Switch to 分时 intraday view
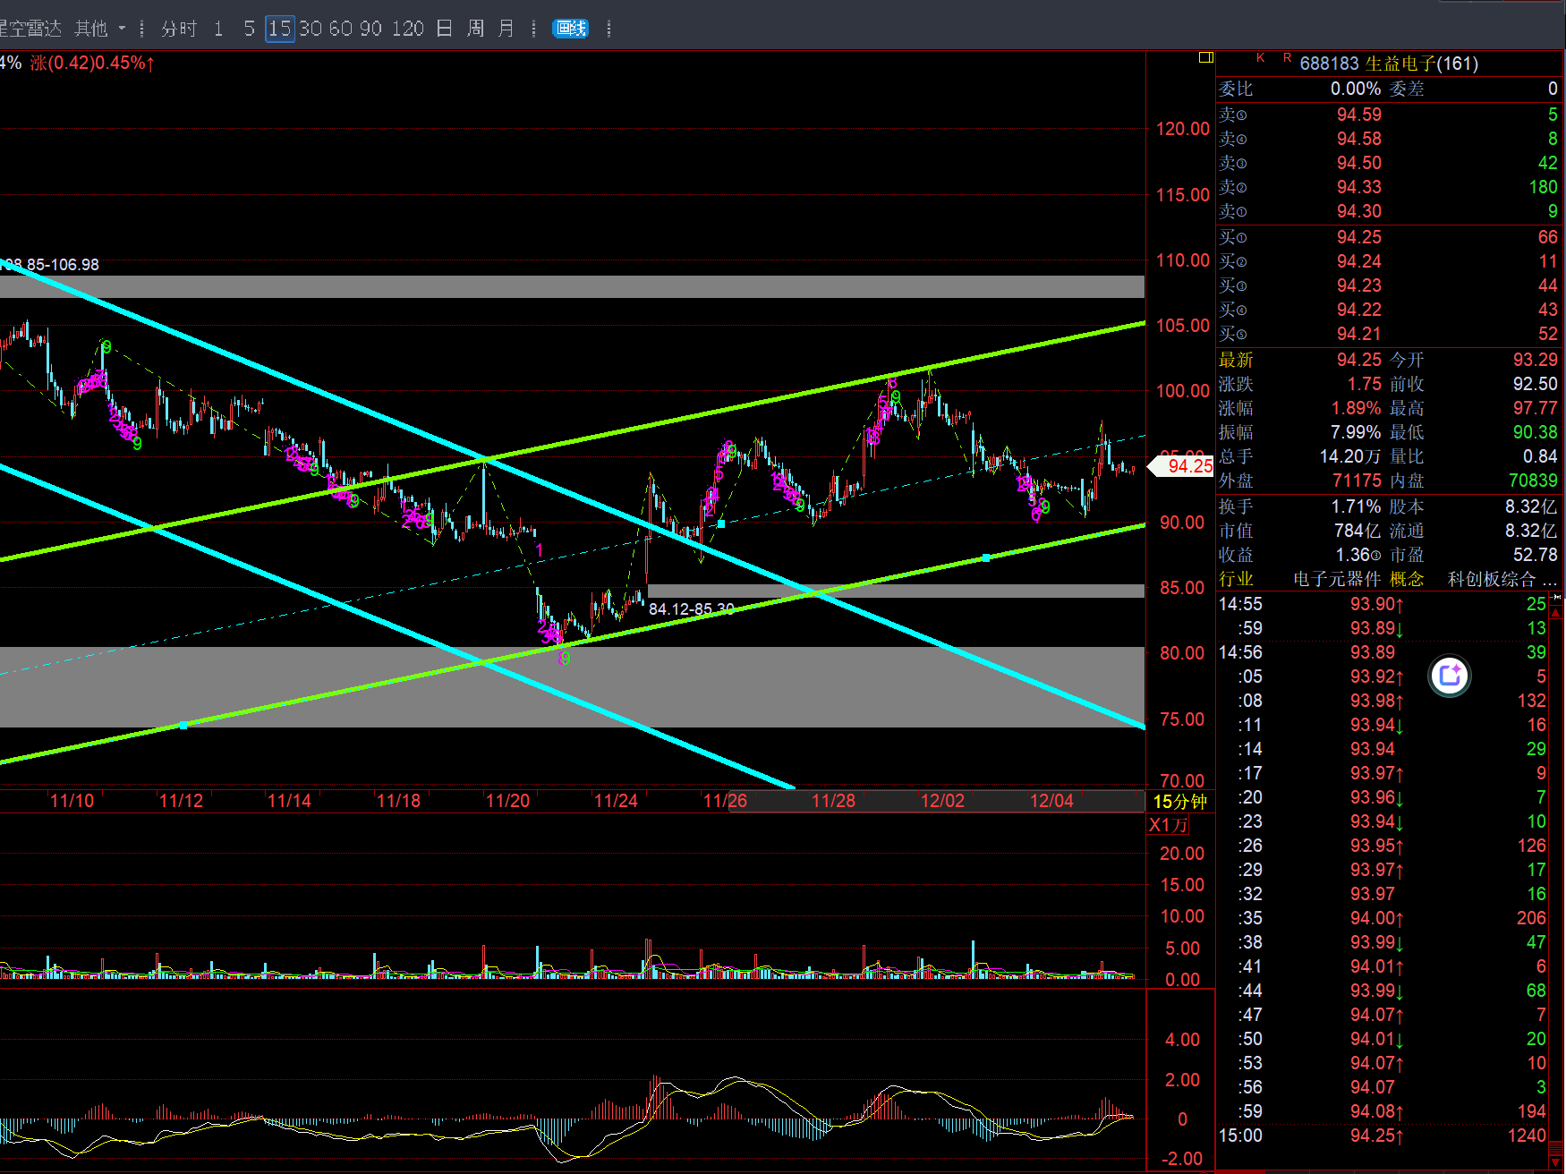Image resolution: width=1566 pixels, height=1174 pixels. point(178,29)
